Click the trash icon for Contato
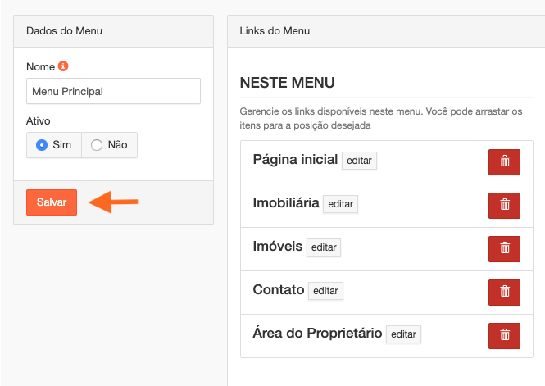The width and height of the screenshot is (545, 386). coord(504,292)
